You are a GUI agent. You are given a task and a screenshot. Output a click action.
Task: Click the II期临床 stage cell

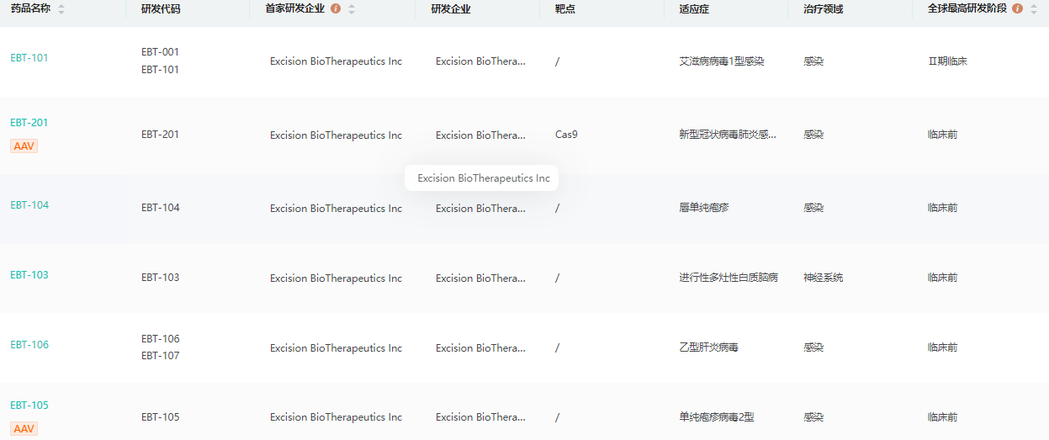(x=947, y=61)
